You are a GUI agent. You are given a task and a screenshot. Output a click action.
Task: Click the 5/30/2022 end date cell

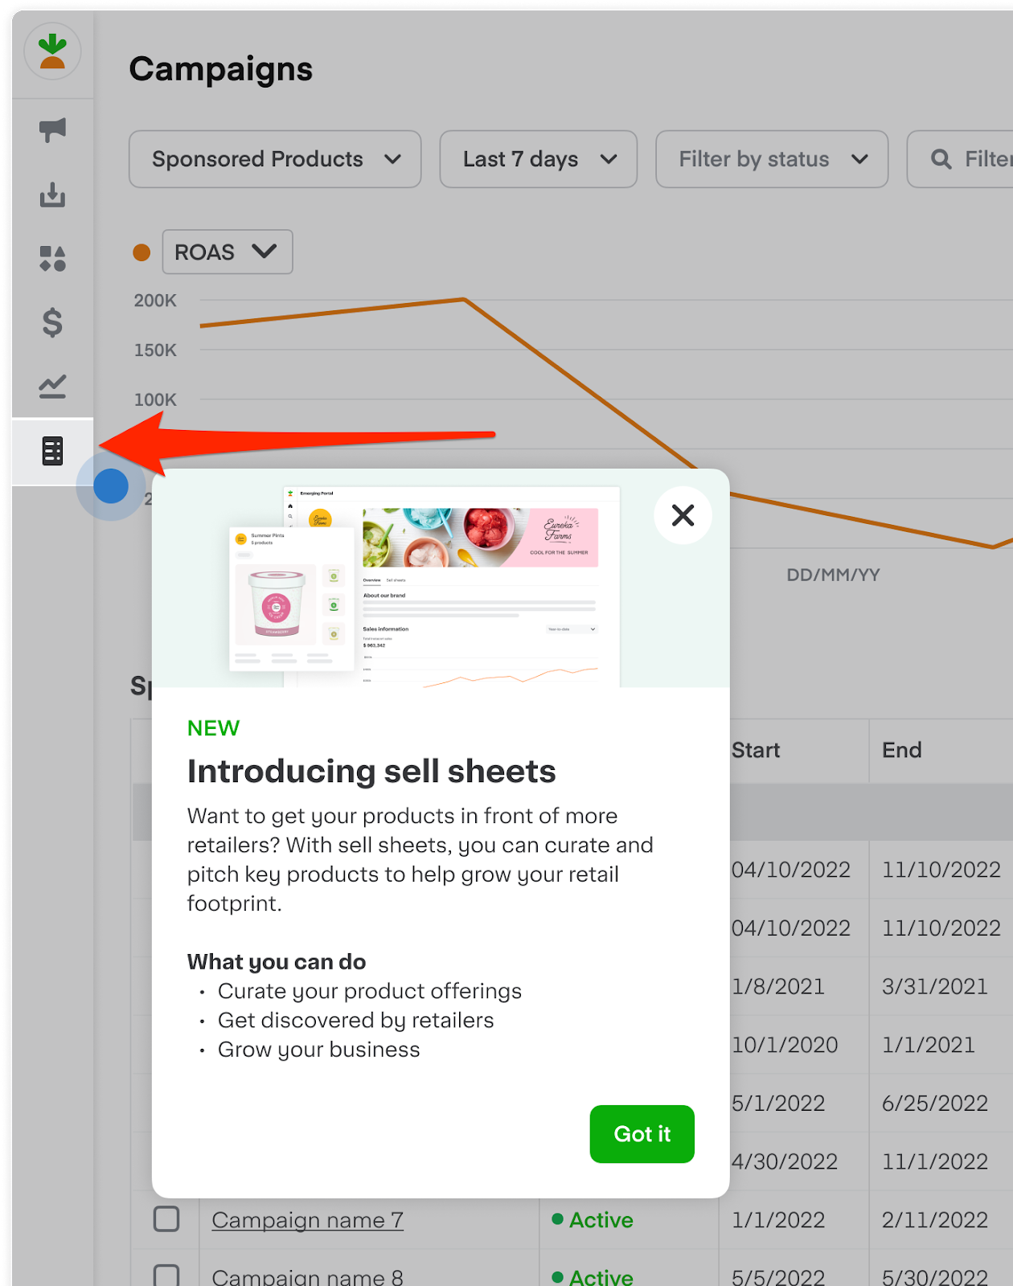935,1276
